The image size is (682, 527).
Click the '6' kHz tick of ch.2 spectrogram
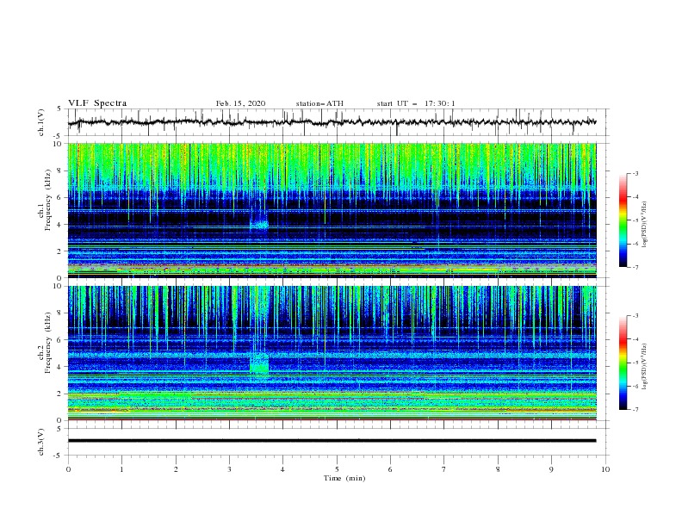click(60, 339)
